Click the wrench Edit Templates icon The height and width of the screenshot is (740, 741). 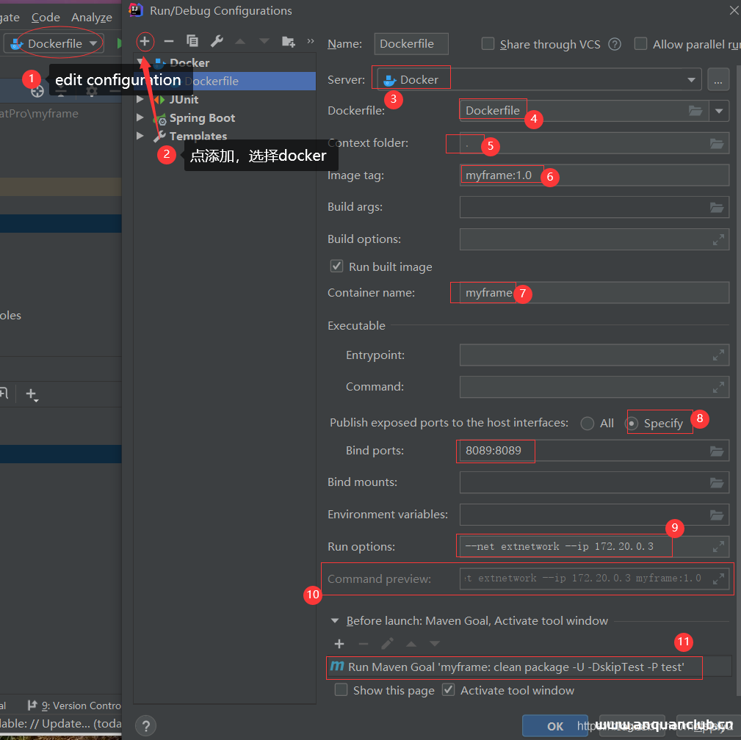pos(217,41)
